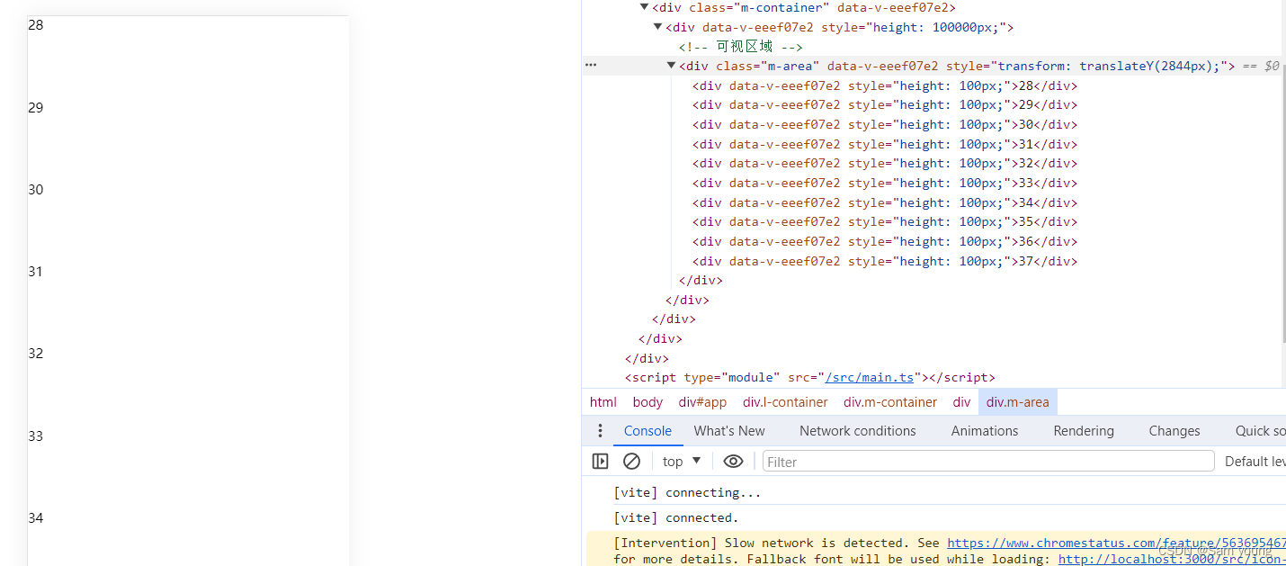This screenshot has height=566, width=1286.
Task: Open the Rendering tab
Action: click(x=1084, y=431)
